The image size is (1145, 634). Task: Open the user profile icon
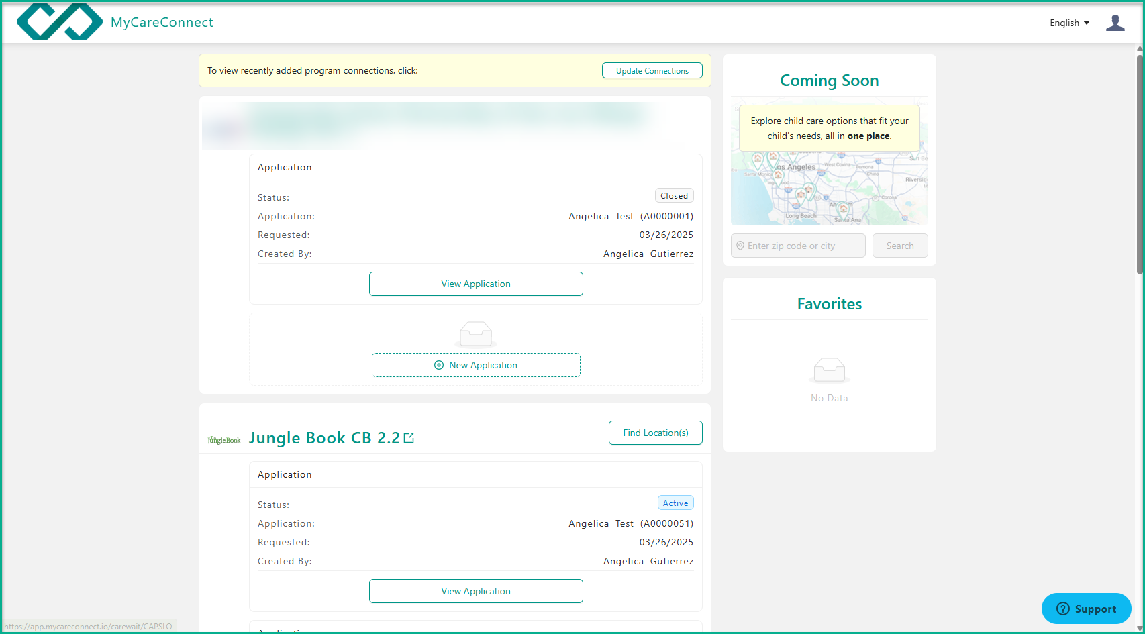point(1115,23)
